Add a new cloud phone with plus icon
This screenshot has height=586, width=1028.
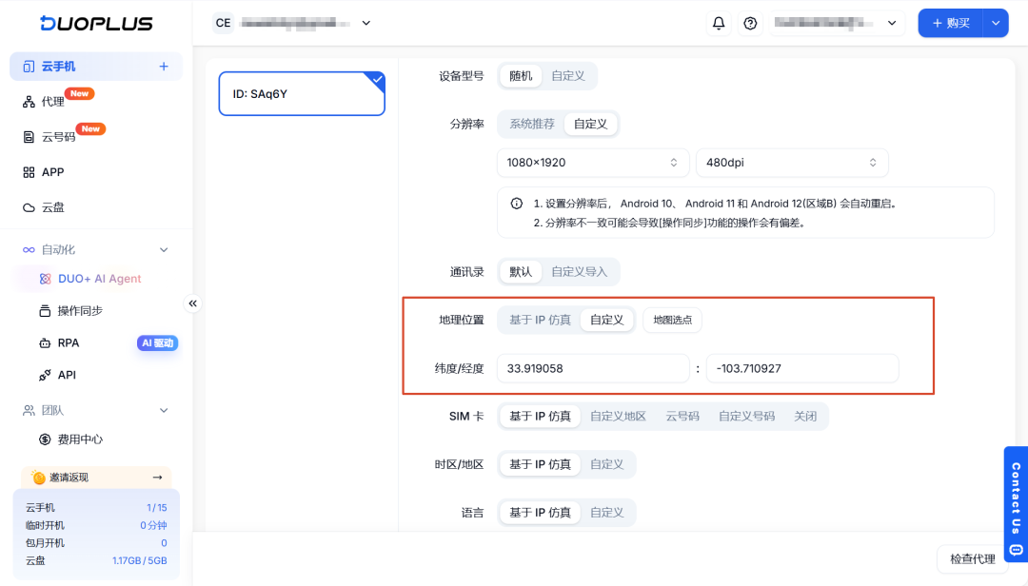pyautogui.click(x=164, y=67)
